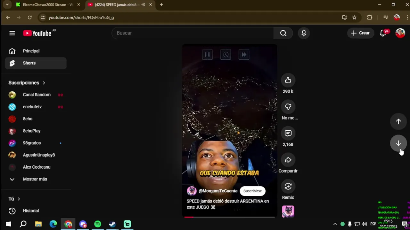Subscribe to @MorgansTeCuenta with Suscribirse
410x230 pixels.
(252, 191)
